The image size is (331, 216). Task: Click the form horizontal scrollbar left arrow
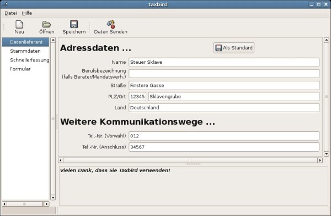pos(61,160)
